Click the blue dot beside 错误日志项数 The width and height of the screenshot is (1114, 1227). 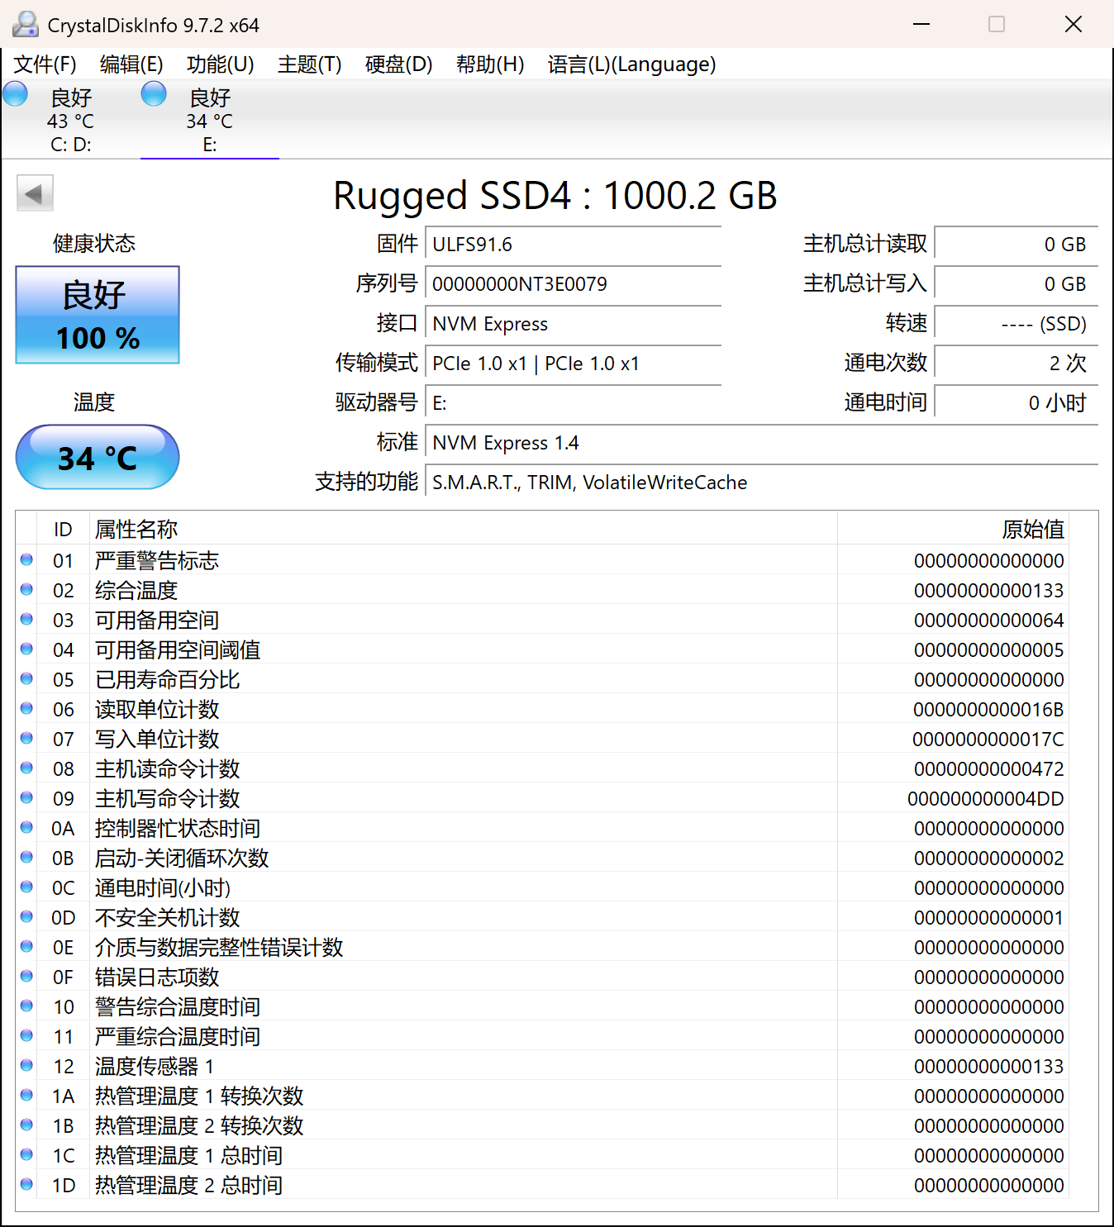(x=26, y=976)
